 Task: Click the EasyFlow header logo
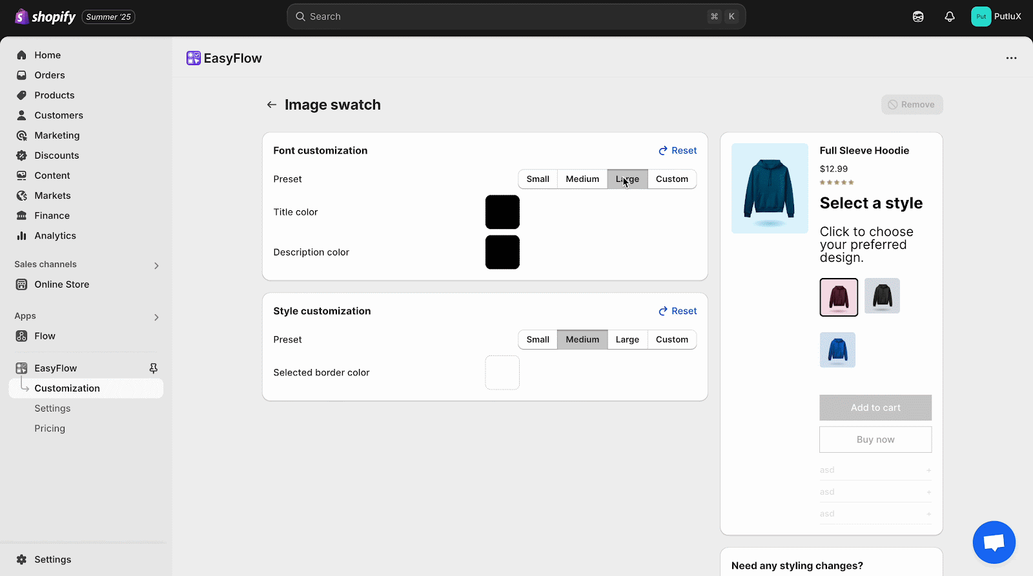pos(194,58)
